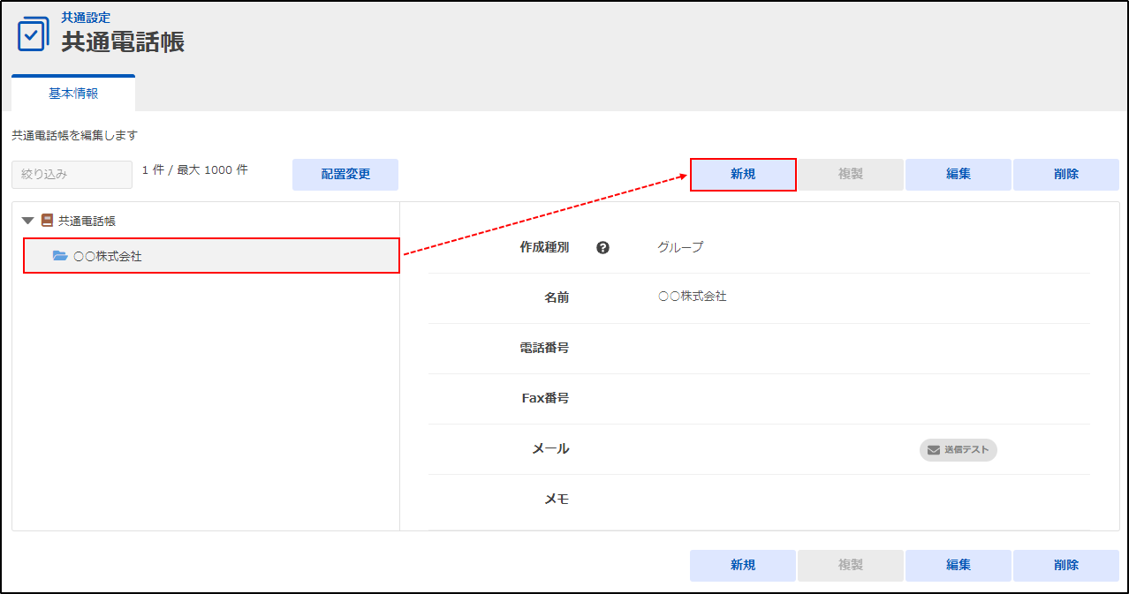This screenshot has width=1129, height=594.
Task: Open the 共通設定 breadcrumb link
Action: (x=86, y=17)
